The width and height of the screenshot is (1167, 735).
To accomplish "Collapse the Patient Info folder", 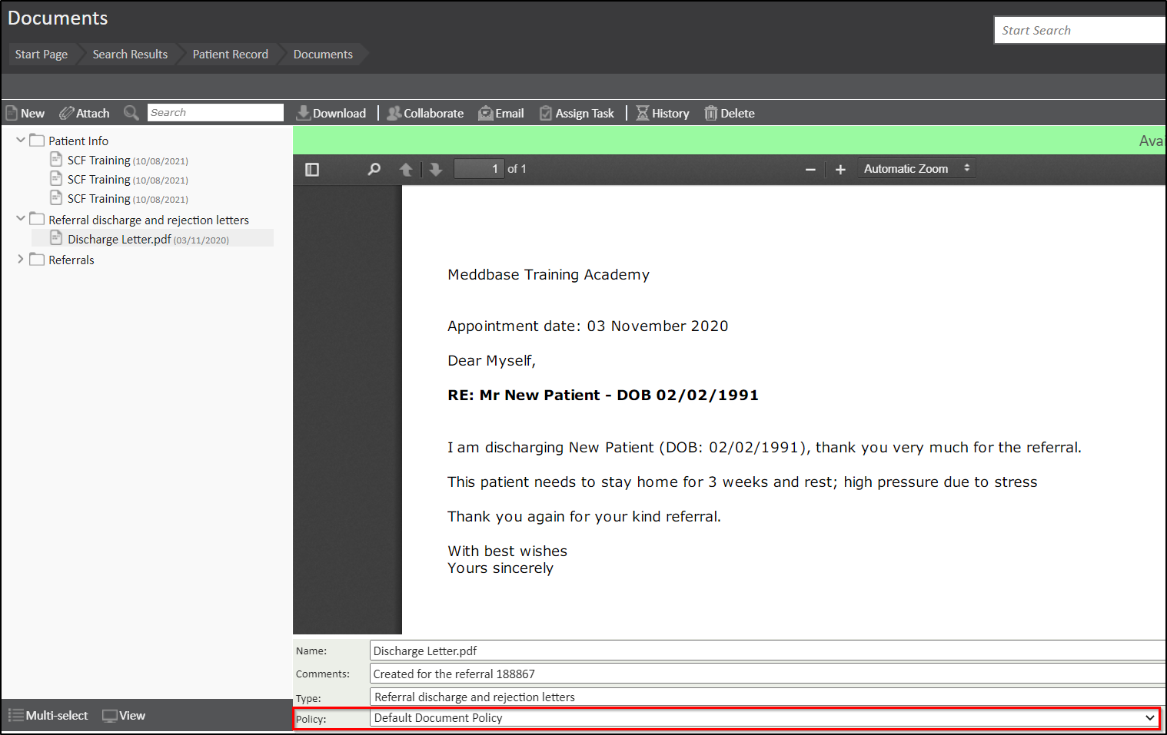I will tap(21, 141).
